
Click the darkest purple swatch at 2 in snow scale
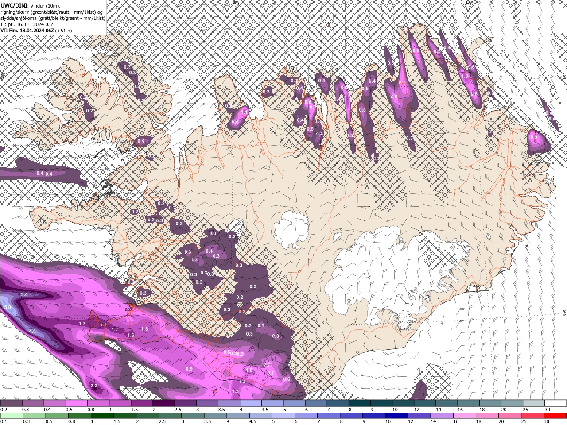tap(163, 403)
